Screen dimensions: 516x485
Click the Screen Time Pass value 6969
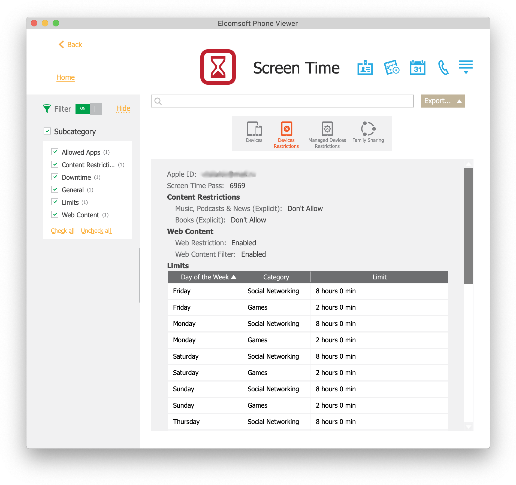pyautogui.click(x=237, y=186)
